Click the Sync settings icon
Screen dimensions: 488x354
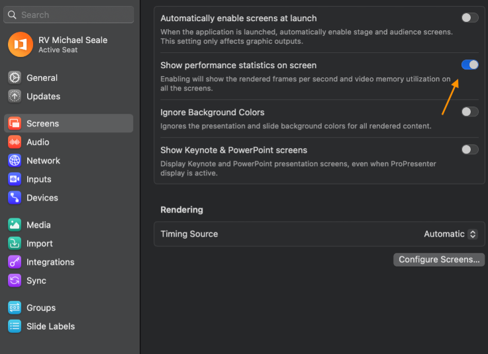click(x=15, y=281)
